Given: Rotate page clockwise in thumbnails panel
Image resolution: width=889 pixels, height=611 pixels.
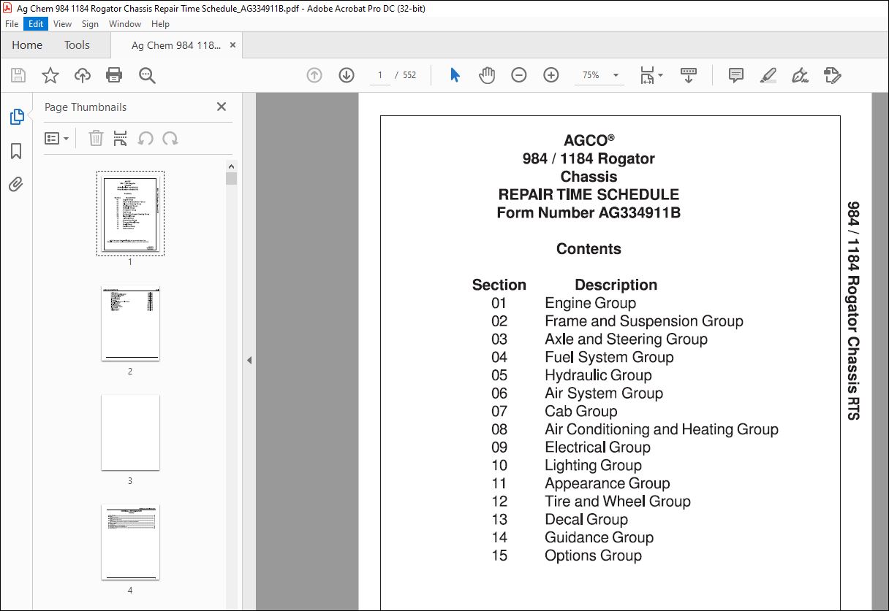Looking at the screenshot, I should (x=170, y=138).
